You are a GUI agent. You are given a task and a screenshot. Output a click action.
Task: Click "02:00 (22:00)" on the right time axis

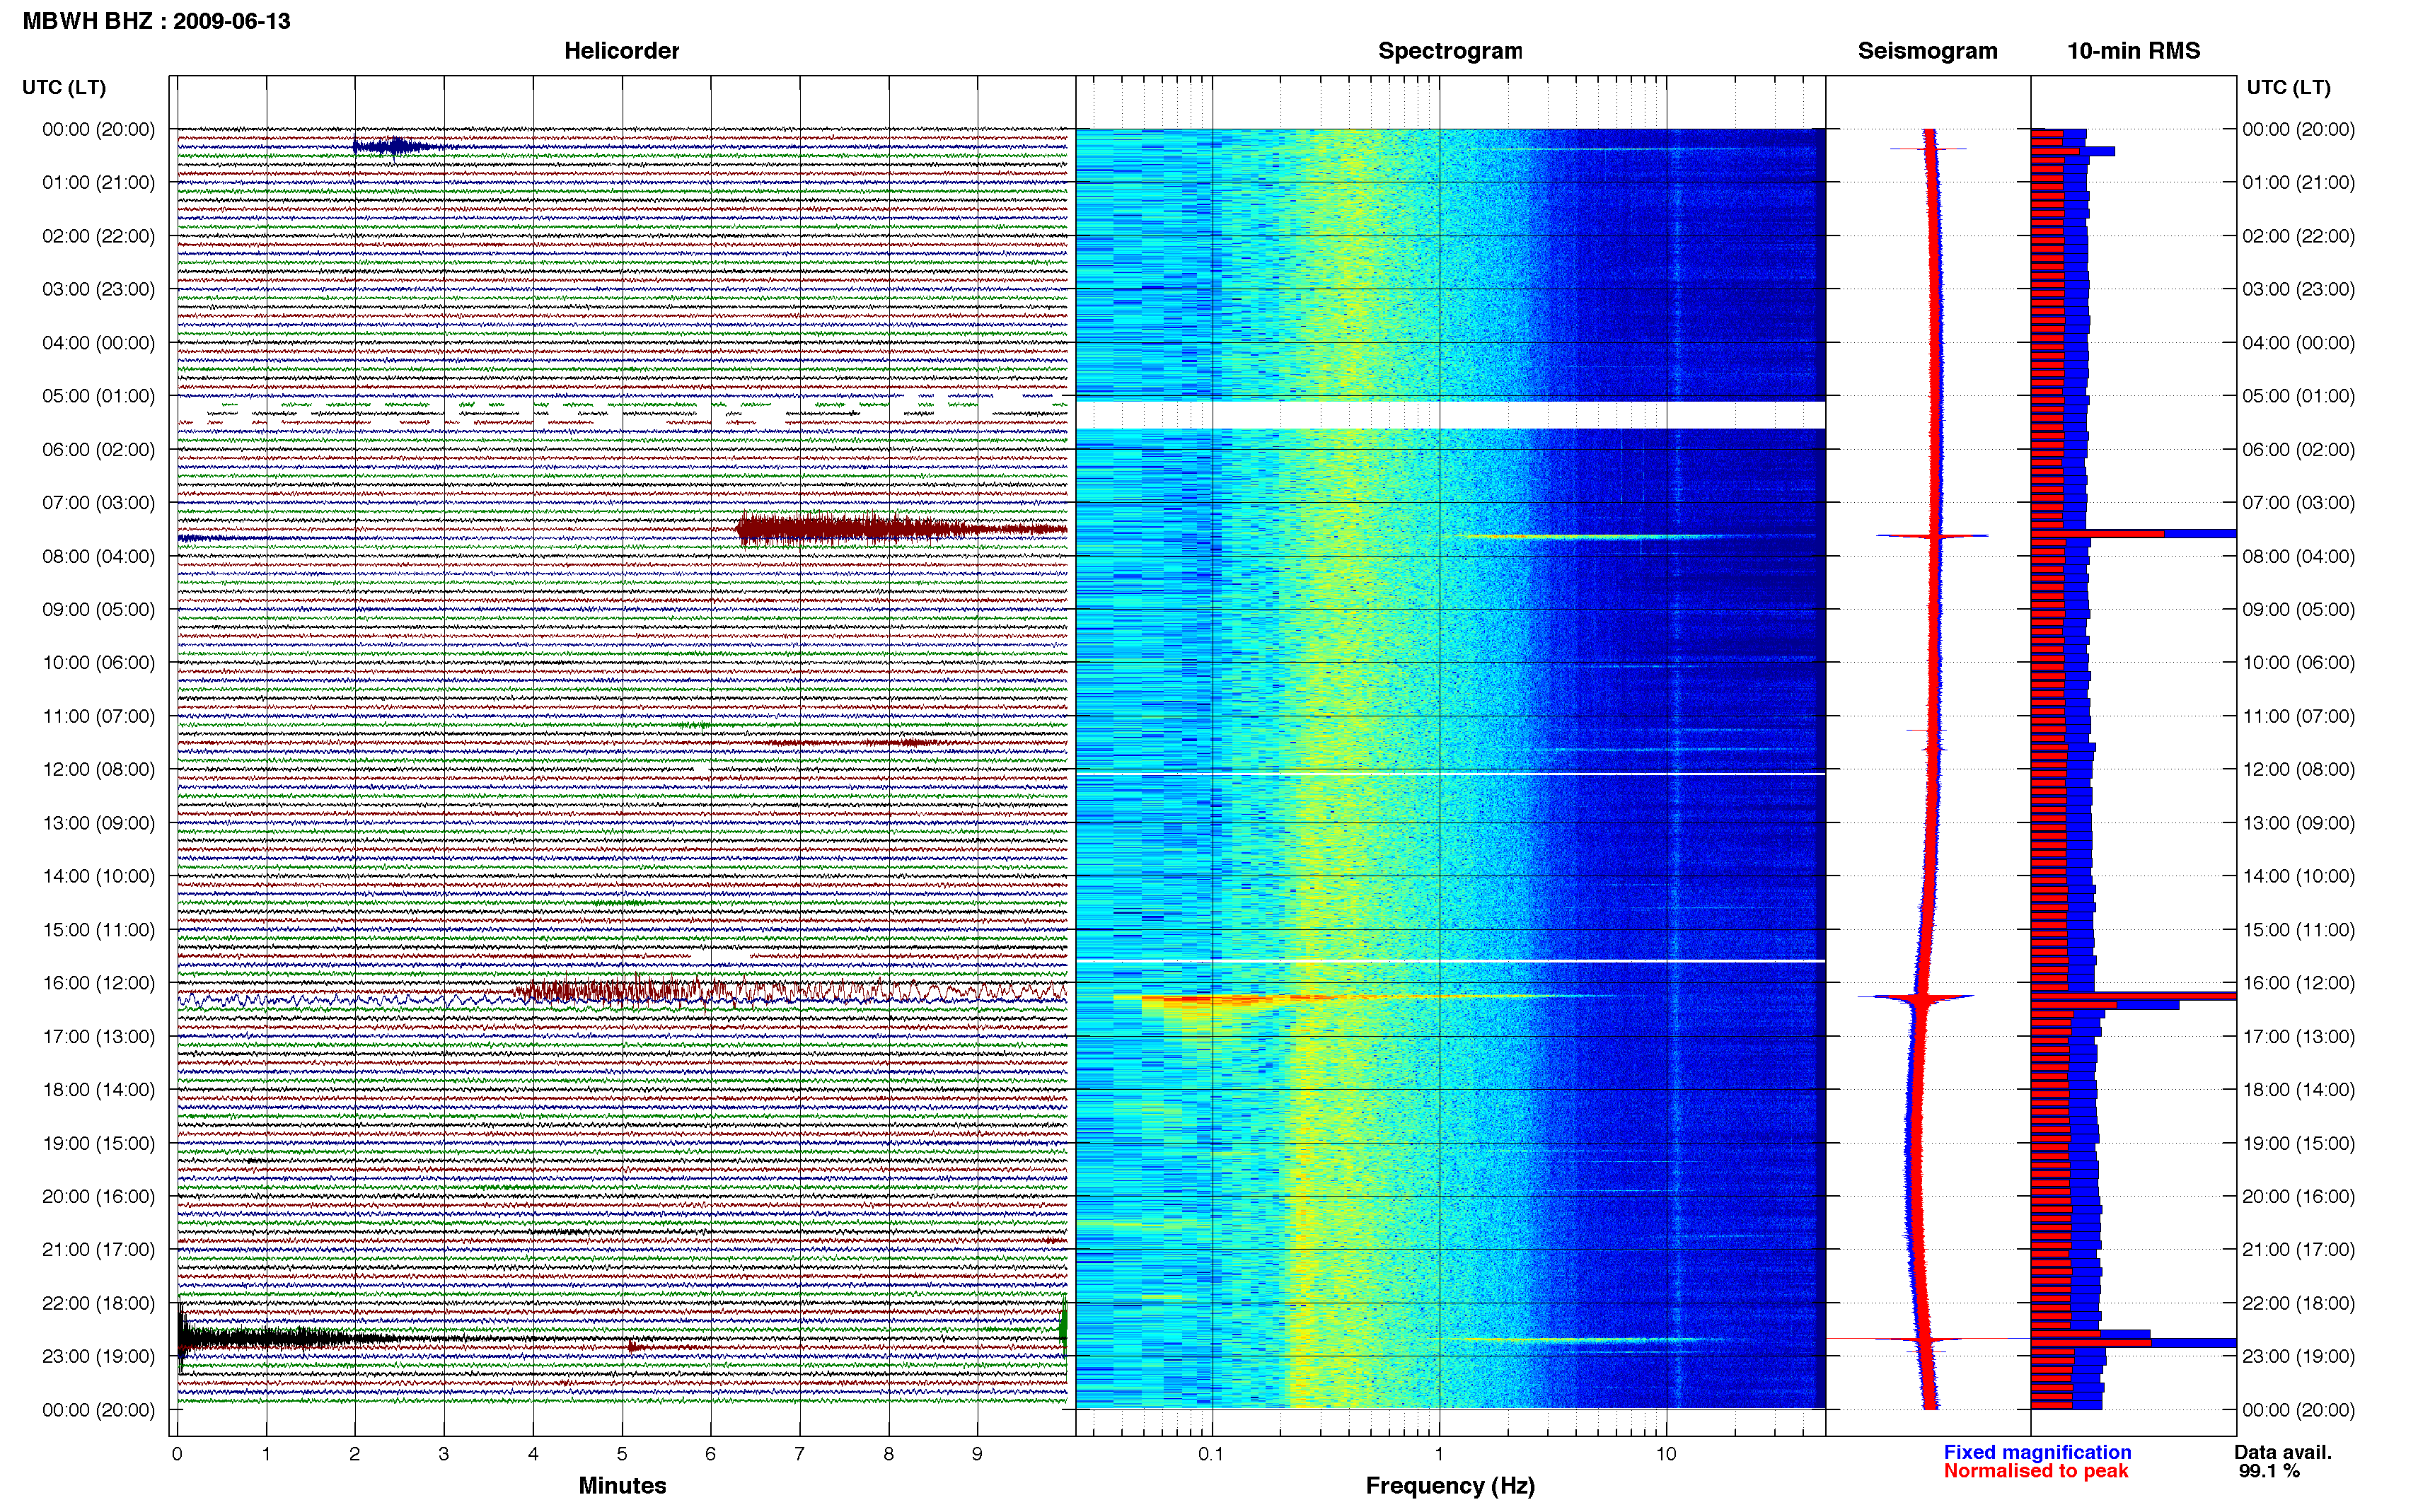click(2298, 236)
